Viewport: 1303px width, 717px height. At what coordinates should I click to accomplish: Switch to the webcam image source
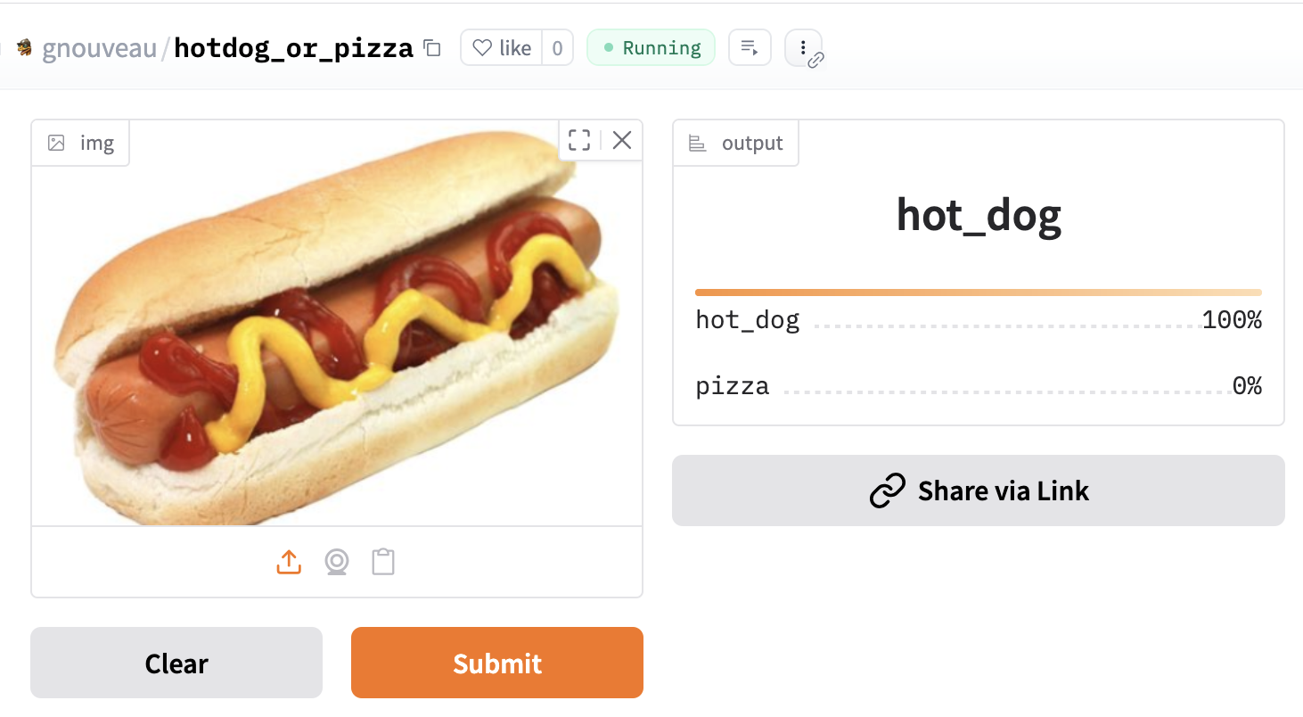[x=336, y=562]
